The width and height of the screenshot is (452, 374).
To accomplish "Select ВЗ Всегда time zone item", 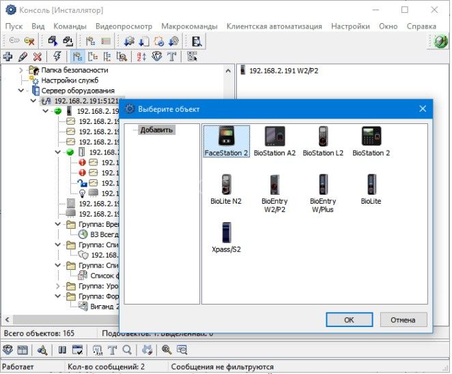I will [x=104, y=234].
